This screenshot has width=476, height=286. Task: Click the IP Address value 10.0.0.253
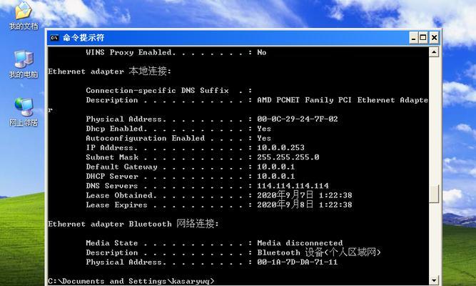(280, 147)
